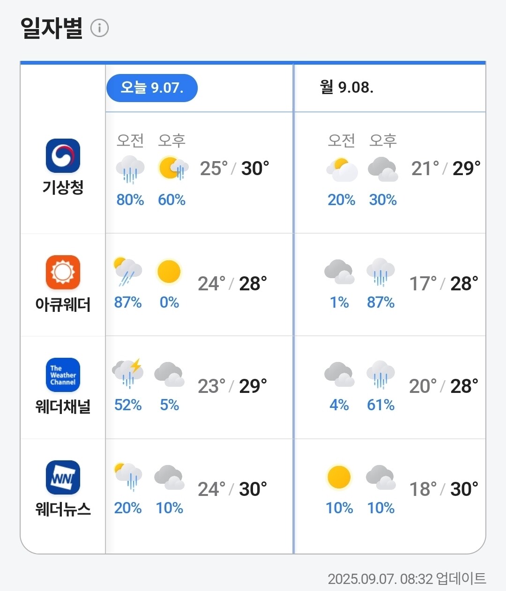506x591 pixels.
Task: Tap the 웨더뉴스 WN logo
Action: click(x=63, y=478)
